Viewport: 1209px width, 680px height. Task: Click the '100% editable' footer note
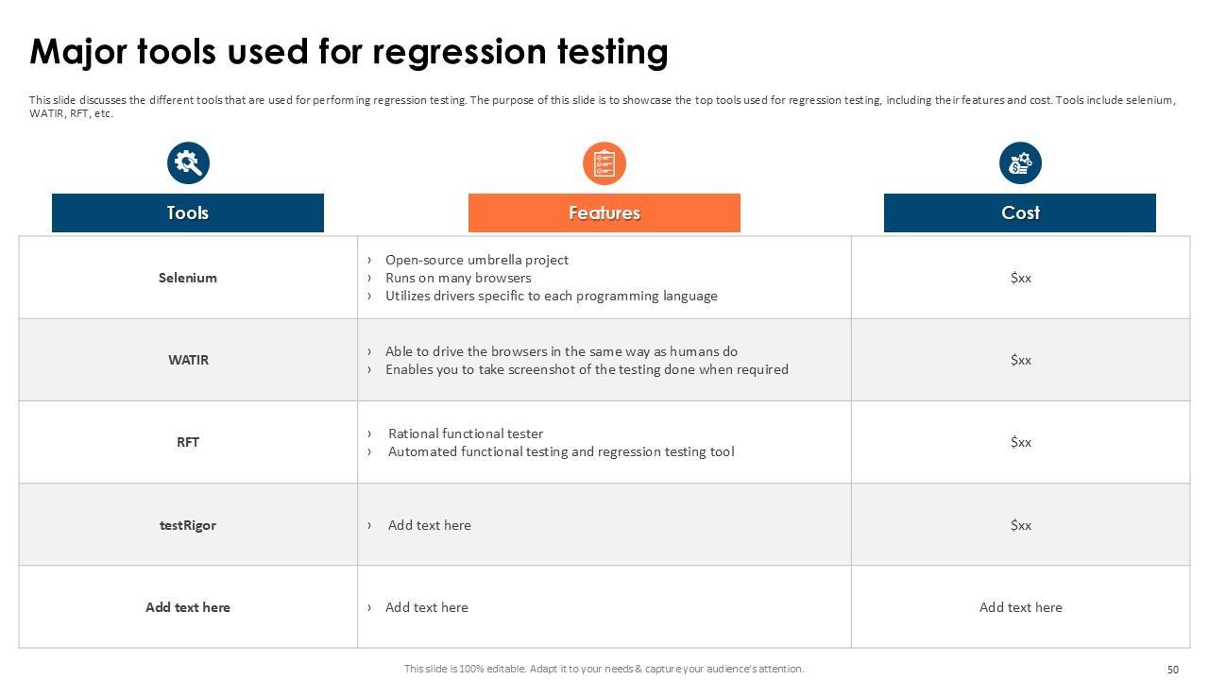tap(604, 669)
